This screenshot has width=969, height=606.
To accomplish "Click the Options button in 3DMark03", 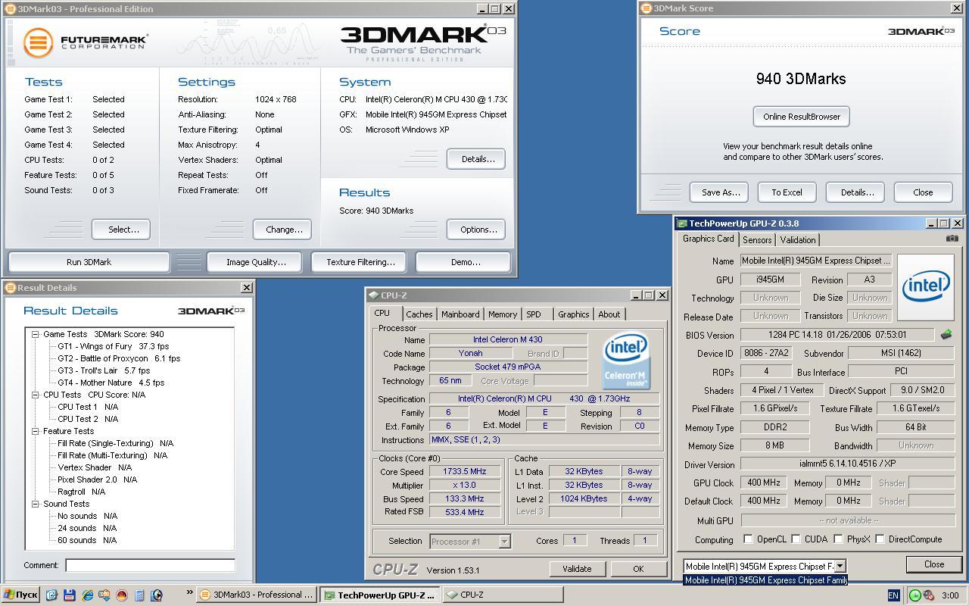I will tap(477, 230).
